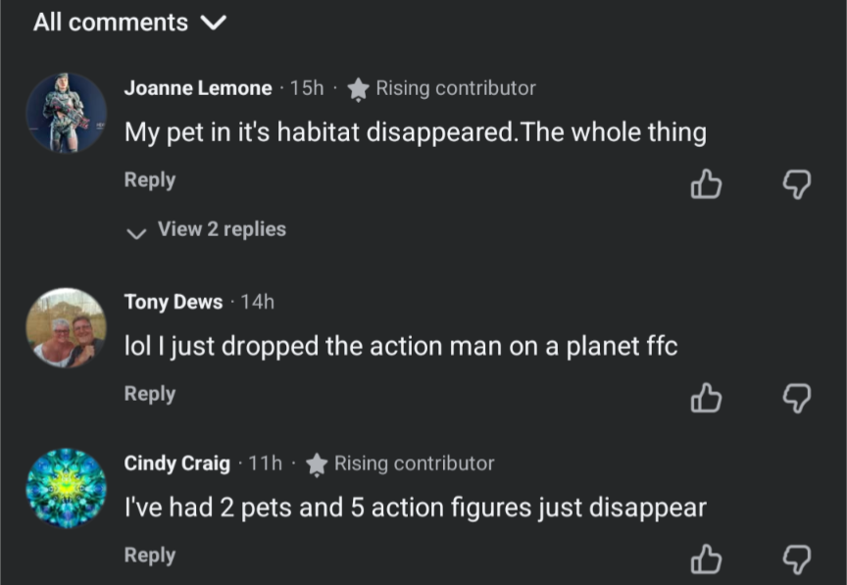Click the chevron next to All comments

tap(213, 24)
